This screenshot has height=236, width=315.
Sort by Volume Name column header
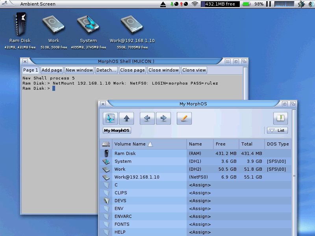coord(150,144)
